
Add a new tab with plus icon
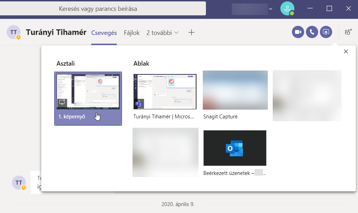click(x=191, y=32)
